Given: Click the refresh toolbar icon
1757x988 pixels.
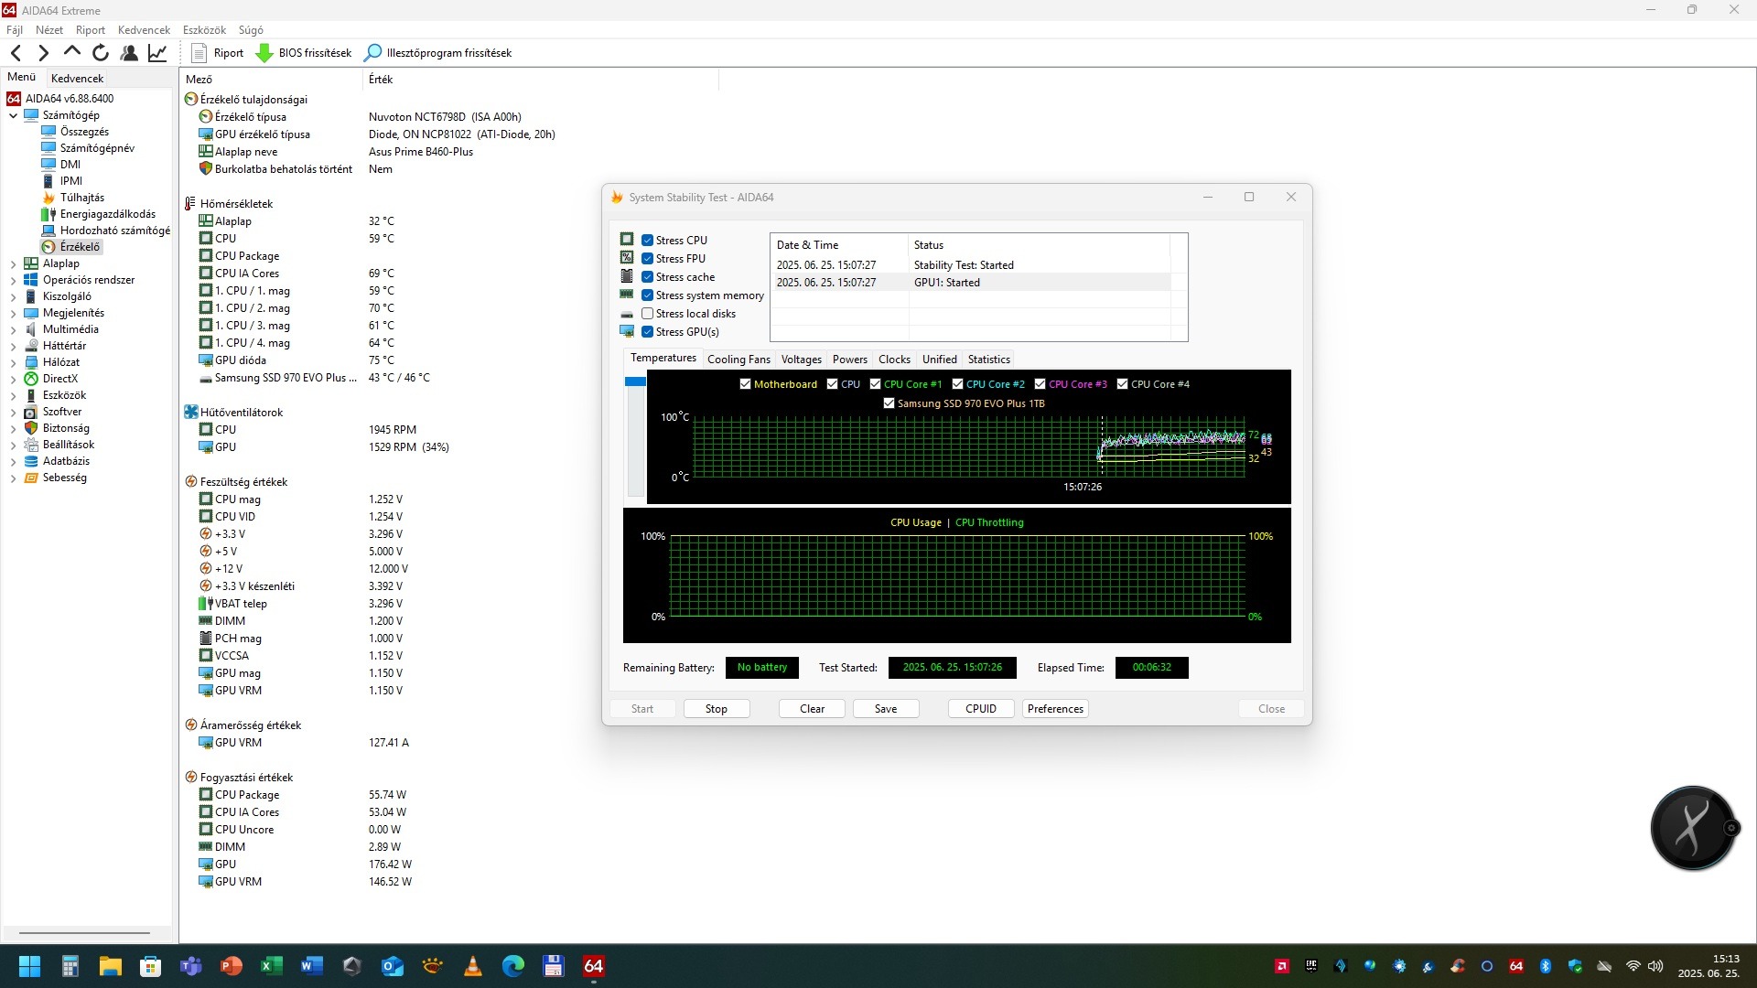Looking at the screenshot, I should 101,53.
